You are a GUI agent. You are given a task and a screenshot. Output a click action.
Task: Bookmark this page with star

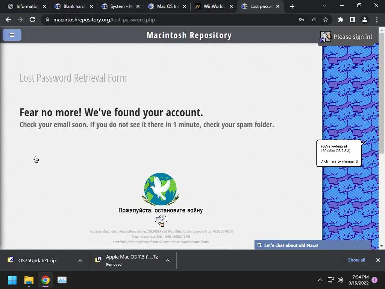pos(326,20)
